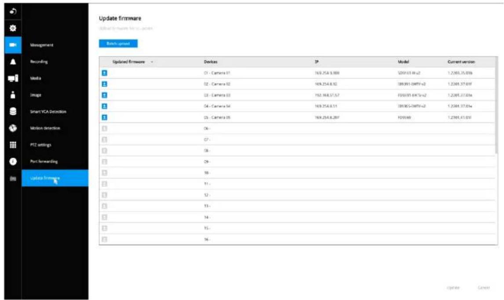
Task: Click the greyed upload icon in row 06
Action: click(x=105, y=128)
